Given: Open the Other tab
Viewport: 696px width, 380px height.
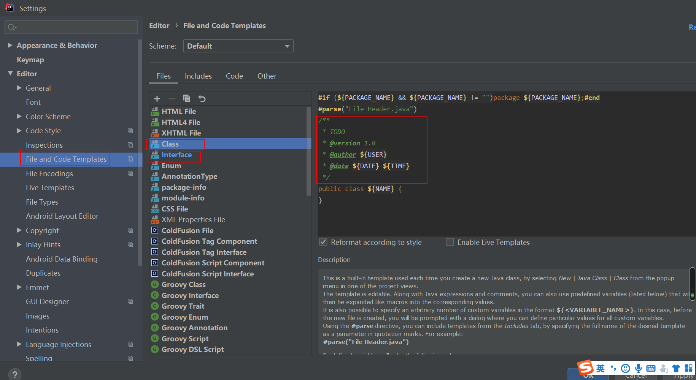Looking at the screenshot, I should [x=267, y=76].
